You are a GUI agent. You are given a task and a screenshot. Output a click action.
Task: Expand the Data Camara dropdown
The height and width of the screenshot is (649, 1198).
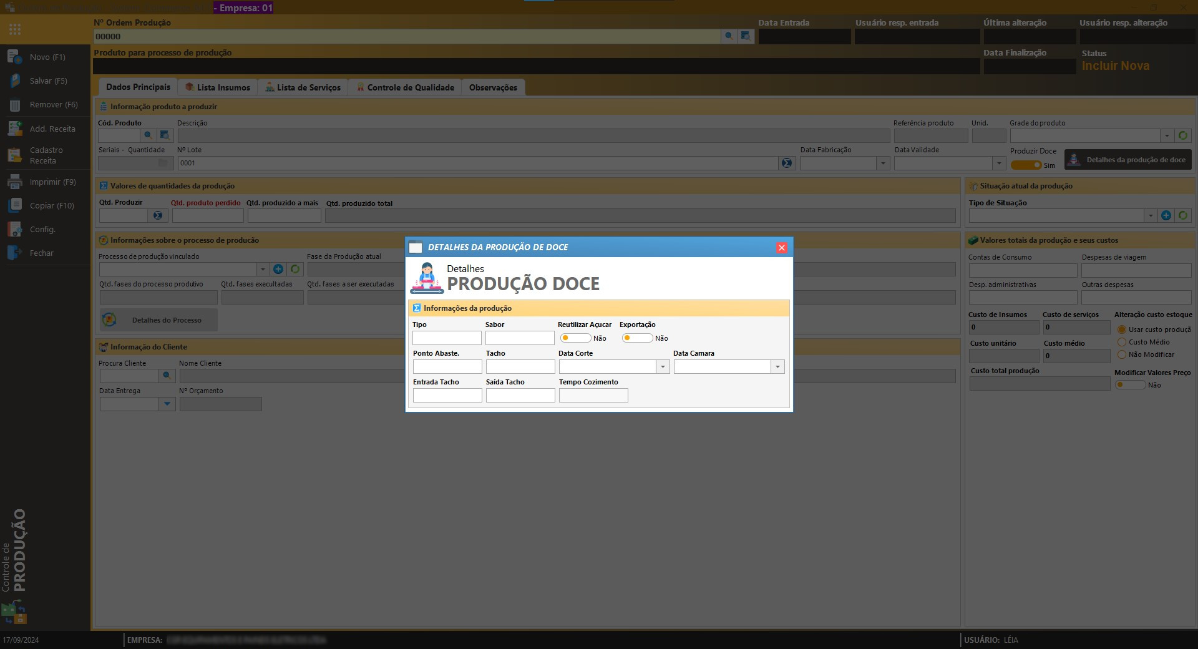pyautogui.click(x=777, y=367)
